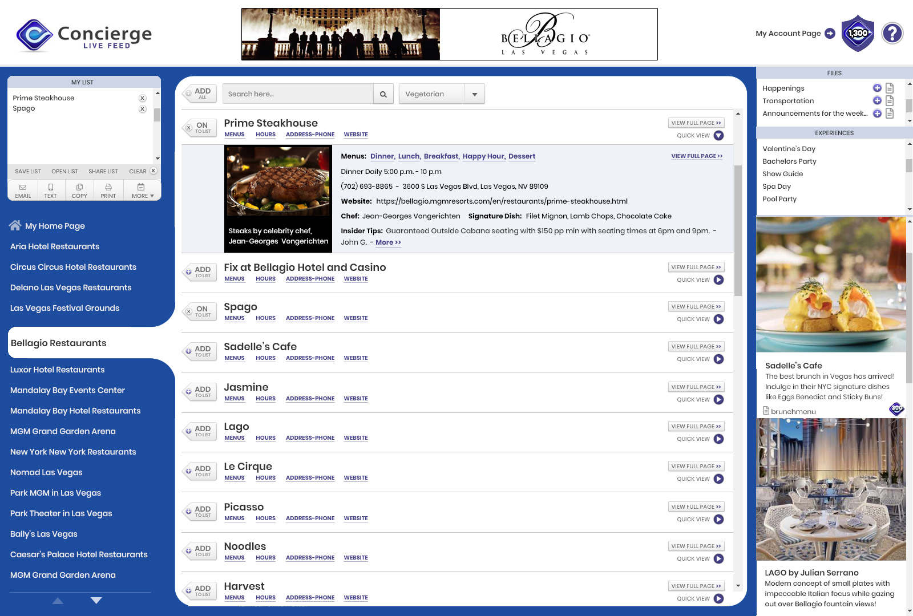Click Add All button
The height and width of the screenshot is (616, 913).
[199, 94]
